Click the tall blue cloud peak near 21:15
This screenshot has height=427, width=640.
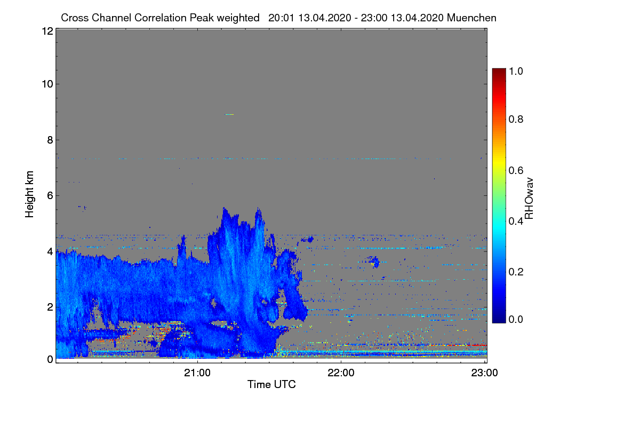click(x=225, y=213)
